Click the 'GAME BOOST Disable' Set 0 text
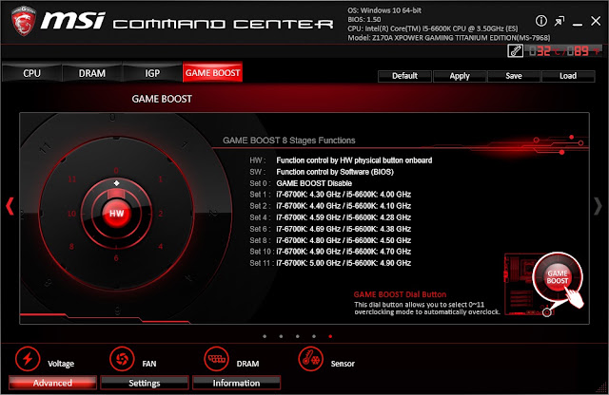This screenshot has width=609, height=395. [314, 183]
